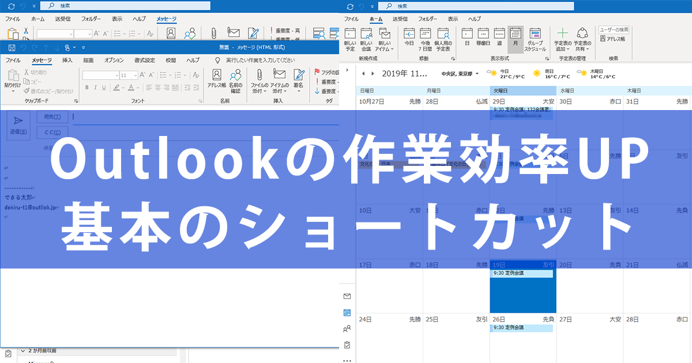Open 挿入 tab in message window
692x363 pixels.
(x=67, y=60)
